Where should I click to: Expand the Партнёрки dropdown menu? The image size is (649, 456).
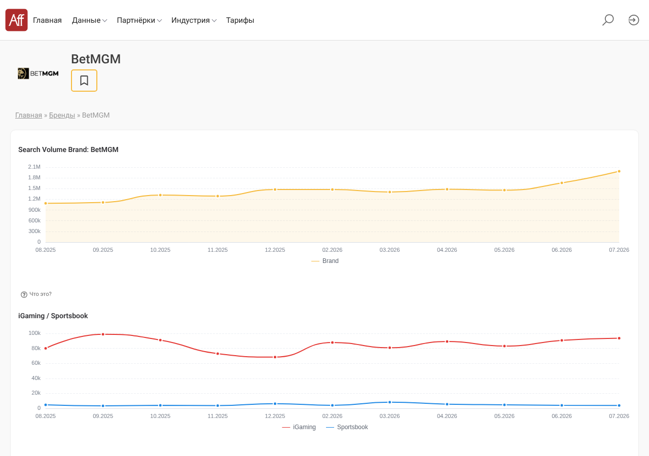(x=139, y=20)
